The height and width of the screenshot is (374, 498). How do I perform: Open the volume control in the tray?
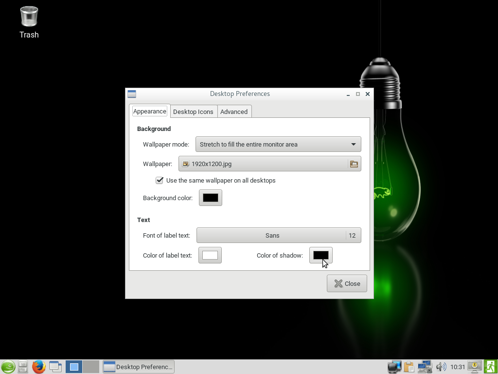tap(441, 367)
